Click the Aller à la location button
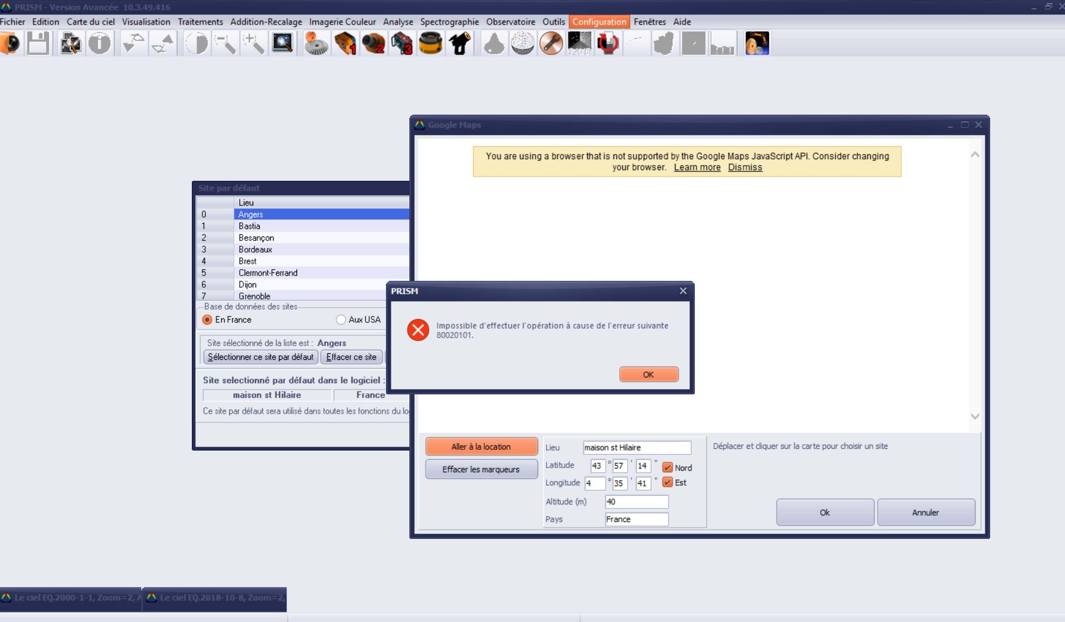 coord(481,446)
